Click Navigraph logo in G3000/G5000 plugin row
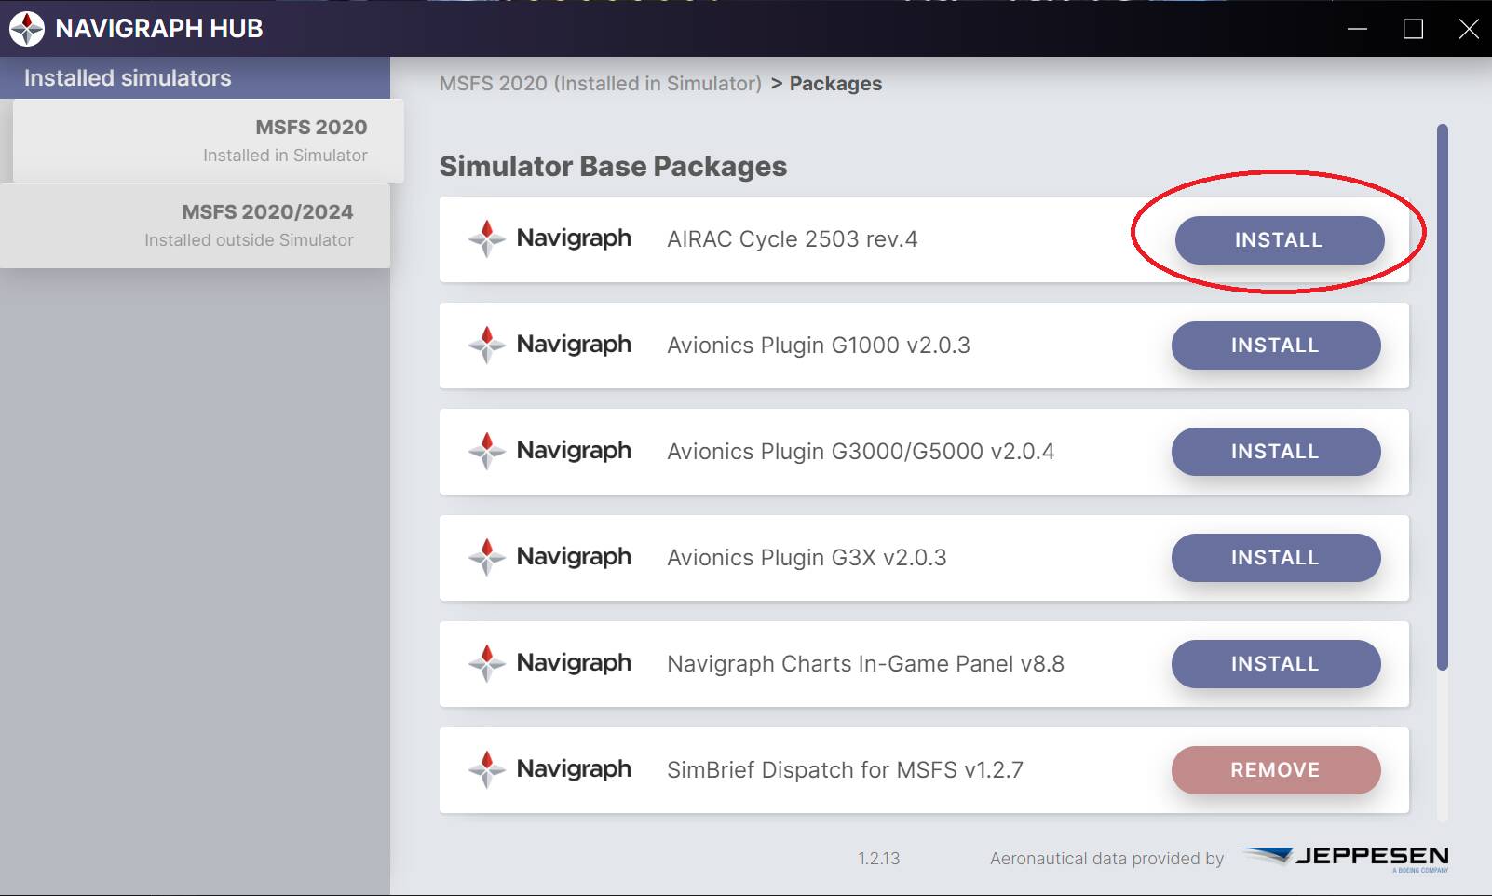1492x896 pixels. click(x=549, y=451)
